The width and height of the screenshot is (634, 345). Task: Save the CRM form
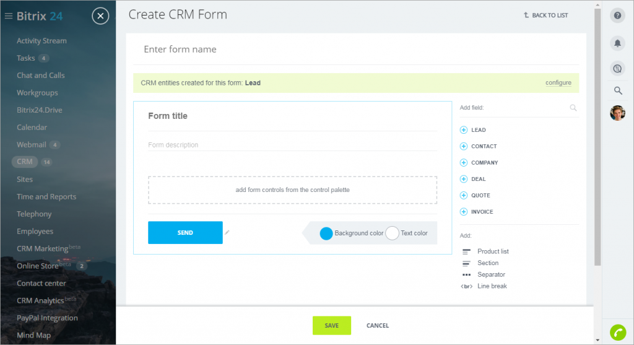[x=332, y=325]
